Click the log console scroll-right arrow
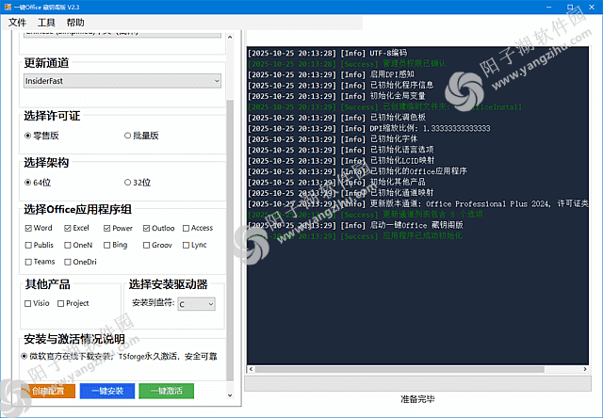 [585, 369]
